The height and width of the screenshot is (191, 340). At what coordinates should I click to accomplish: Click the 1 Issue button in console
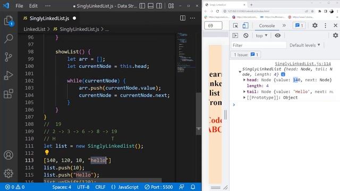[x=245, y=55]
